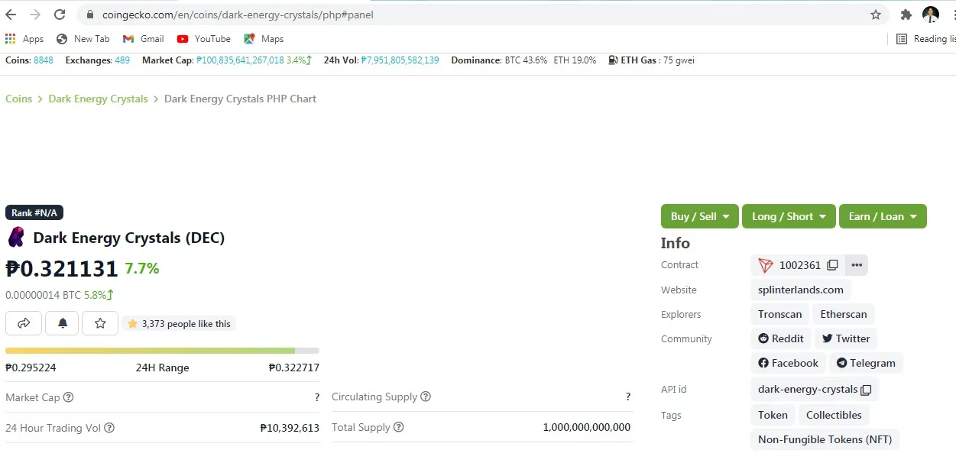The image size is (956, 463).
Task: Click the ETH Gas pump icon
Action: [x=613, y=60]
